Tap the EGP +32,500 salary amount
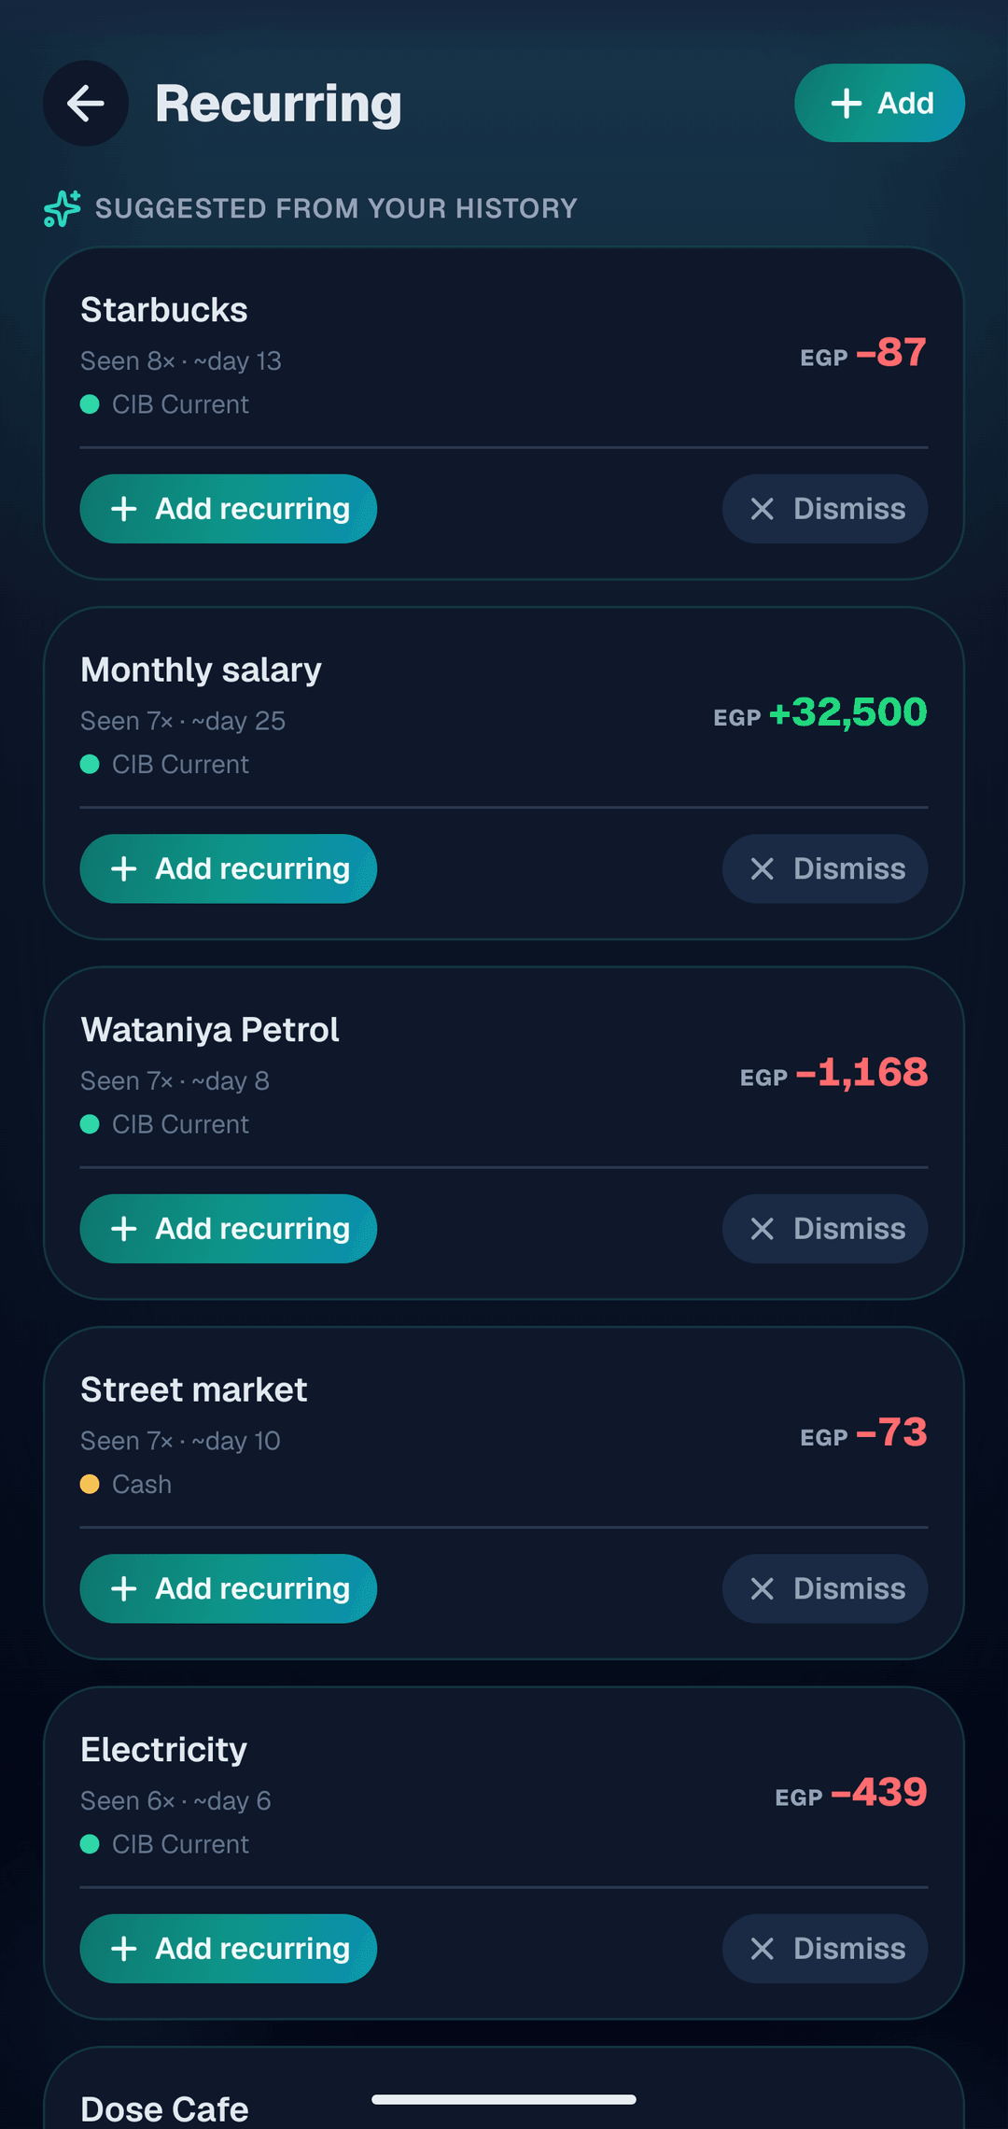The height and width of the screenshot is (2129, 1008). (x=820, y=712)
